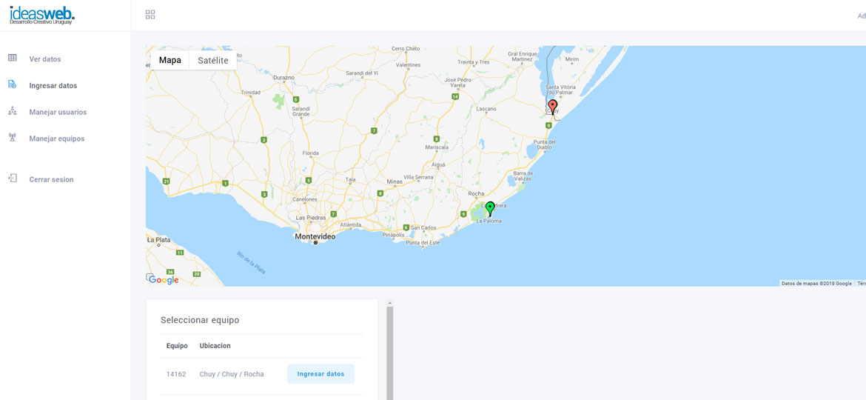Click the ideasweb logo

(42, 15)
